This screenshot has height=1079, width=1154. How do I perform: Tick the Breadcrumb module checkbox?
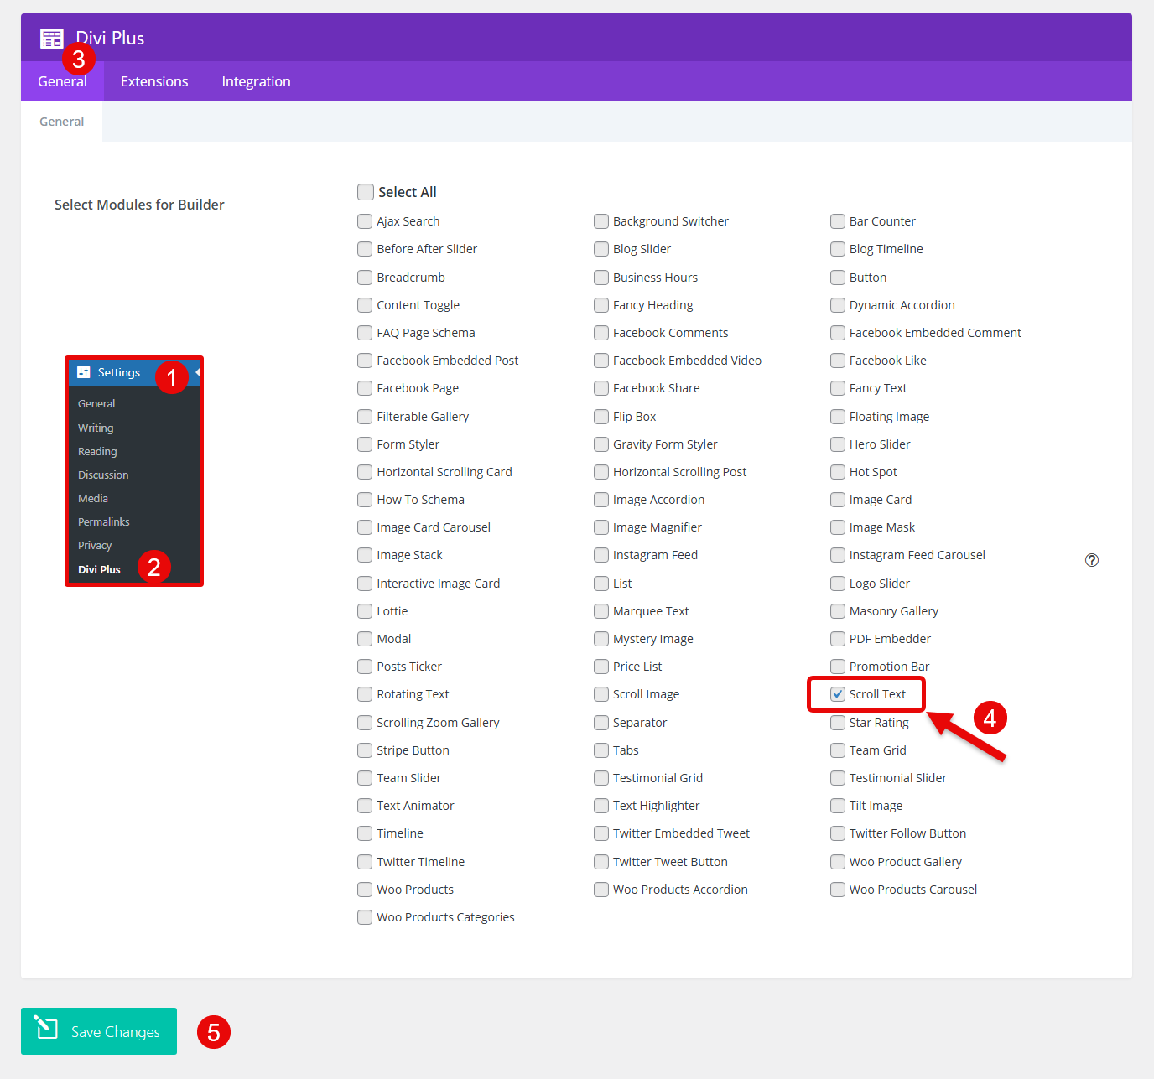click(x=365, y=278)
